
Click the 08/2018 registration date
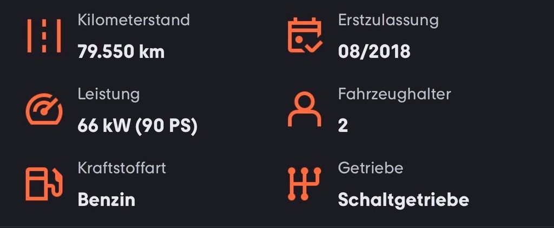(374, 52)
